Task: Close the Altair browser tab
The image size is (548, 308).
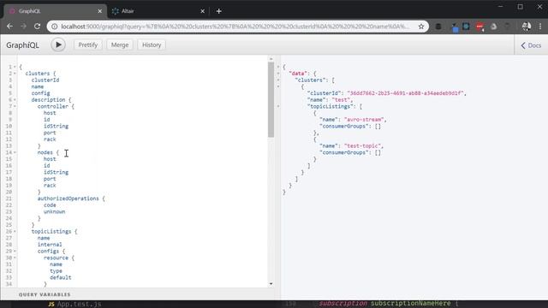Action: [x=202, y=11]
